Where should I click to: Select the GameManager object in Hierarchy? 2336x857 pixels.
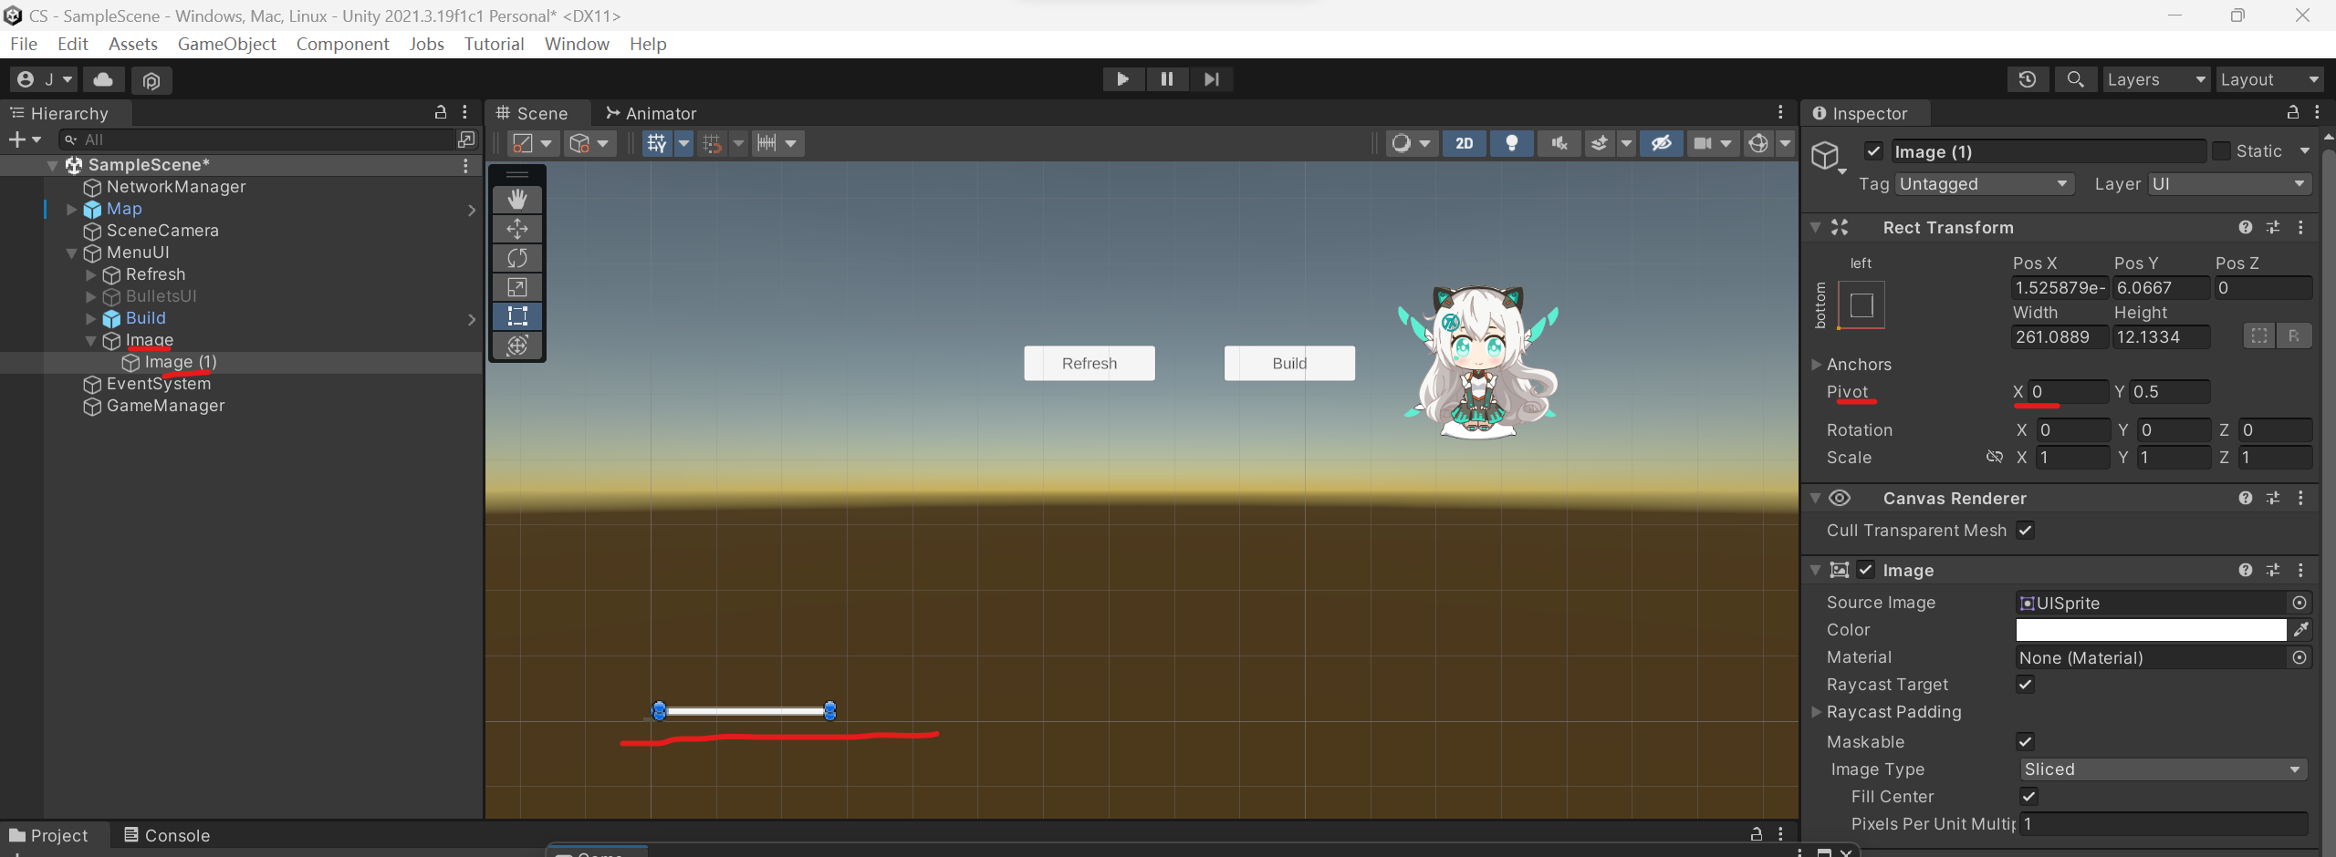point(165,406)
